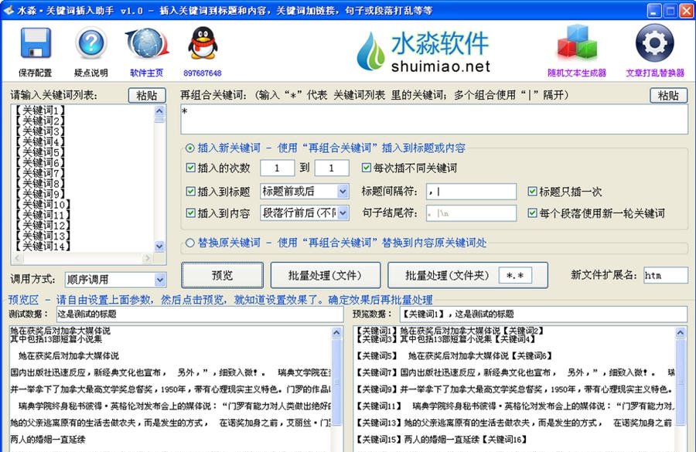Click preview line starting with 【关键词15】
The image size is (696, 452).
tap(442, 440)
